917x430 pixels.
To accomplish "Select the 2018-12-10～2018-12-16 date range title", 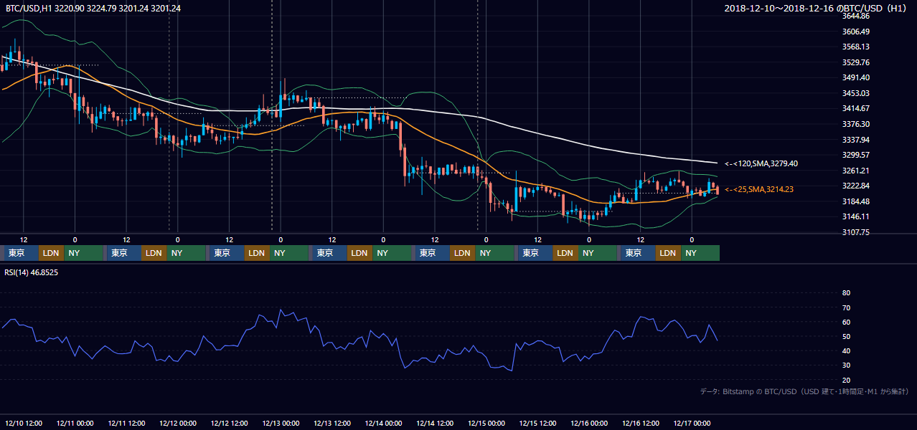I will 817,8.
